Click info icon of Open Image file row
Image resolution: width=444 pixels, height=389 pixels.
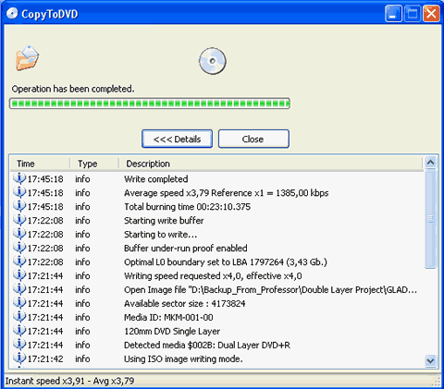click(19, 289)
